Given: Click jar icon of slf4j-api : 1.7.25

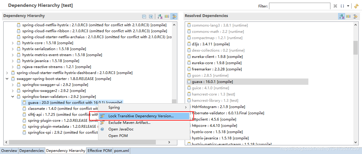Looking at the screenshot, I should pos(24,115).
